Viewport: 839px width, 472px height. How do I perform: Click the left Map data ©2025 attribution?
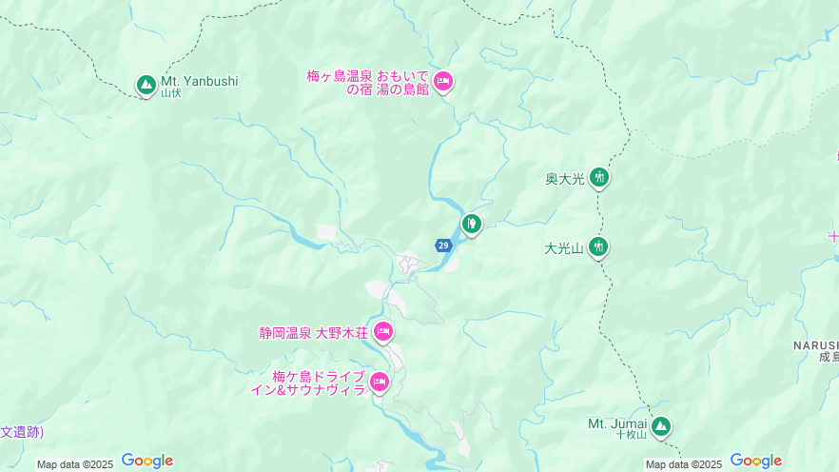[75, 464]
